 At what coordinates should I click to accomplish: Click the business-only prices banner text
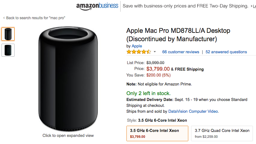186,6
